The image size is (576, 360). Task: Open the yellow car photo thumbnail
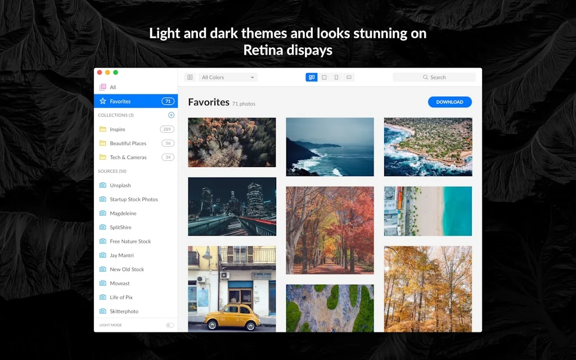pos(232,289)
